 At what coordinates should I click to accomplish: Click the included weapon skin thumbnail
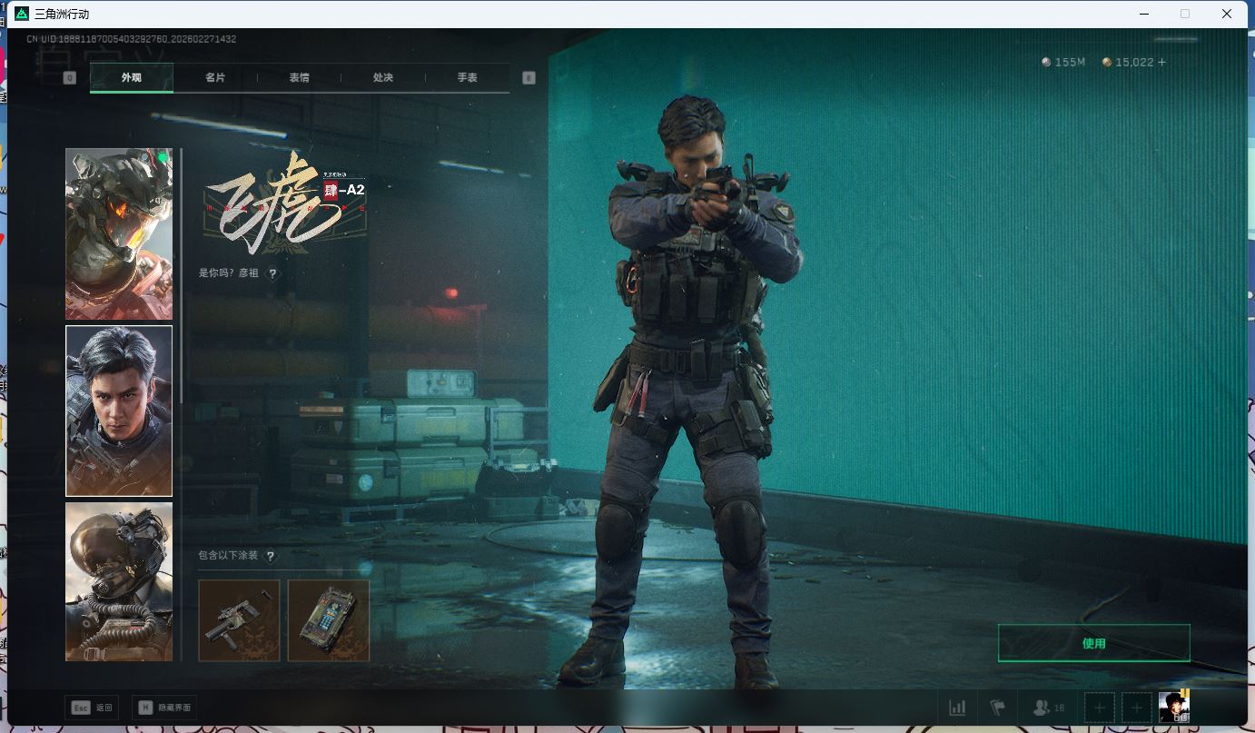pos(239,620)
